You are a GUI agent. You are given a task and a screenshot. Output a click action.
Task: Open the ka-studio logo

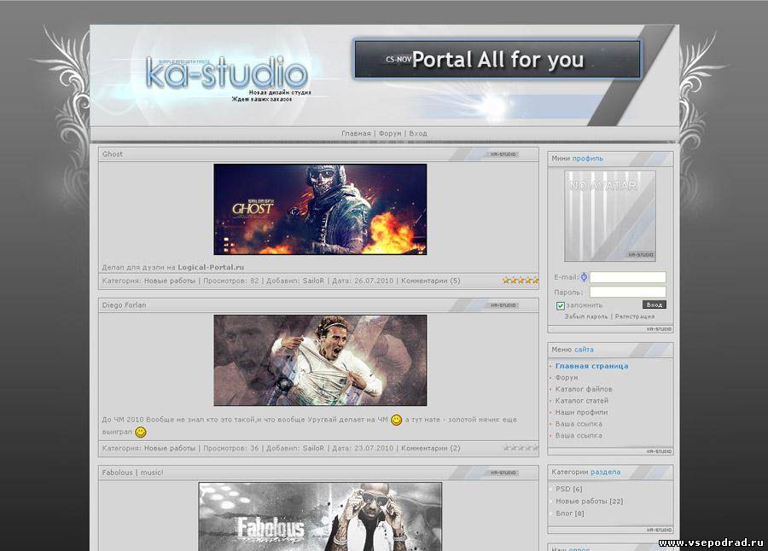pos(227,72)
